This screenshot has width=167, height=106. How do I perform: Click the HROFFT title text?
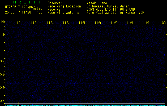pyautogui.click(x=27, y=2)
